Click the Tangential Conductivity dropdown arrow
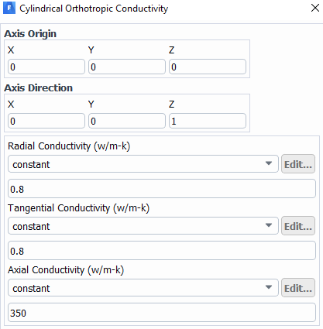Viewport: 323px width, 329px height. [x=269, y=225]
